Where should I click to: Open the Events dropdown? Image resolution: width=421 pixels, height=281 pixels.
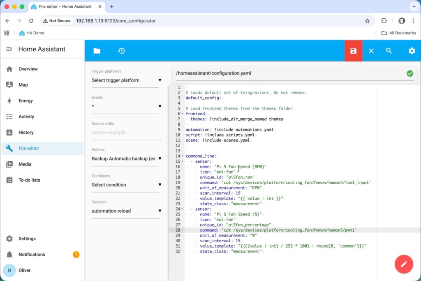[125, 106]
